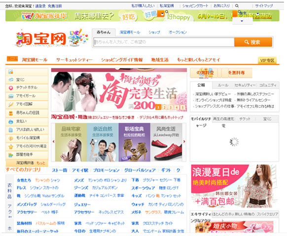The image size is (287, 236).
Task: Click the 支払い blue sidebar icon
Action: 11,121
